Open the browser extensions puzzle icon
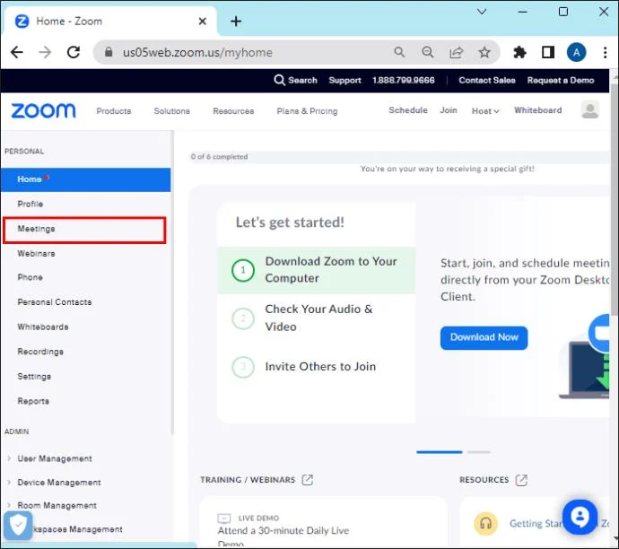Viewport: 619px width, 549px height. point(519,52)
